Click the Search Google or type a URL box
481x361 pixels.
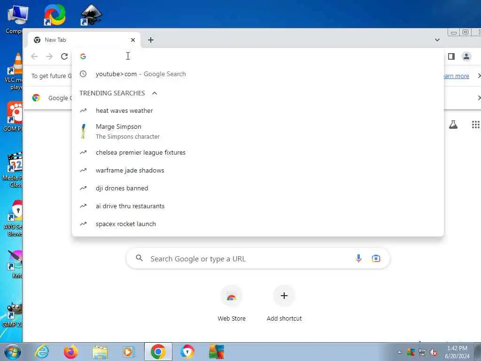point(258,259)
